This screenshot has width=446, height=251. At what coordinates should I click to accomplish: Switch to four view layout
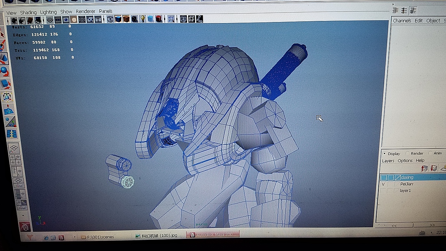(15, 160)
